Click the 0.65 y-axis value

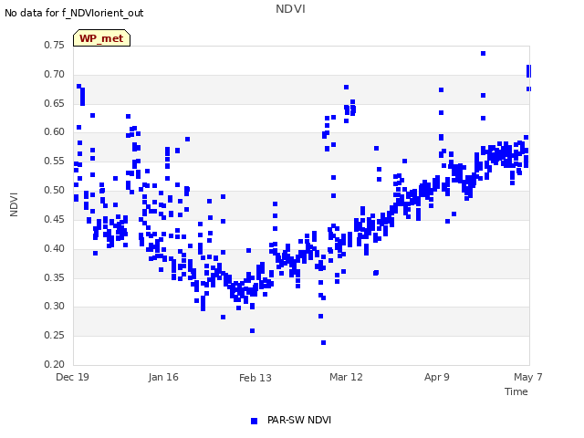pyautogui.click(x=55, y=103)
